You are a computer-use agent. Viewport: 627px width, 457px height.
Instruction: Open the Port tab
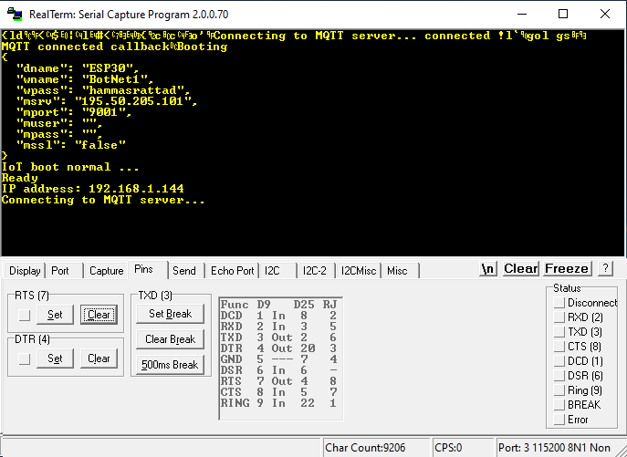[60, 271]
